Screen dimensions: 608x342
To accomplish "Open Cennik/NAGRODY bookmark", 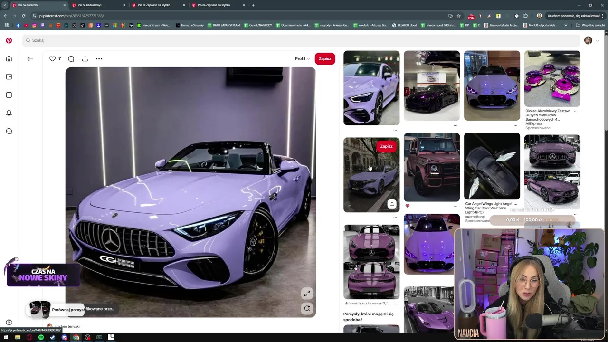I will [x=258, y=25].
